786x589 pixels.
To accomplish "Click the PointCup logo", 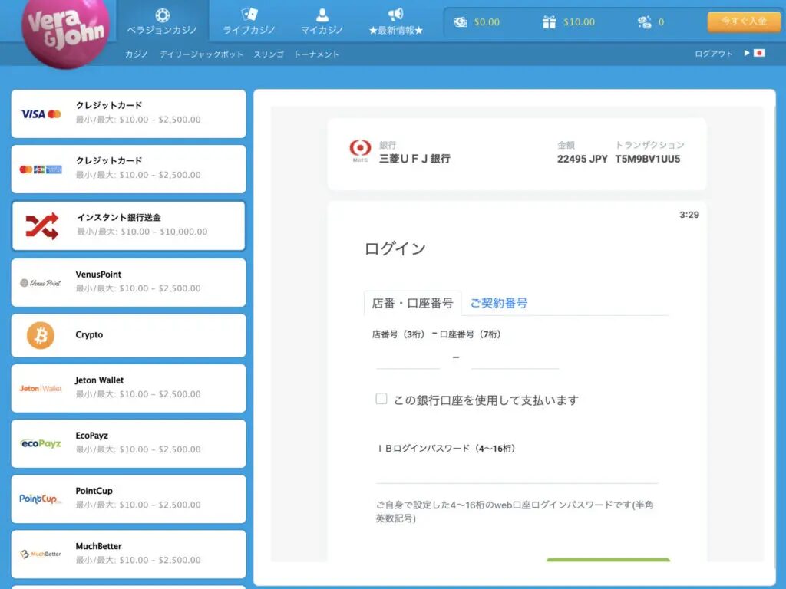I will pyautogui.click(x=41, y=499).
